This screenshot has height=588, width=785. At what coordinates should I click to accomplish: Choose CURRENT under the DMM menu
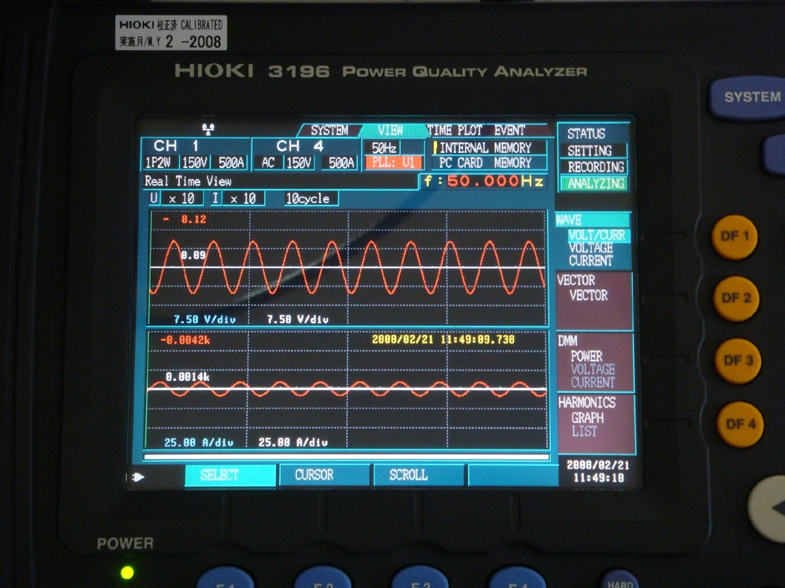(x=594, y=383)
